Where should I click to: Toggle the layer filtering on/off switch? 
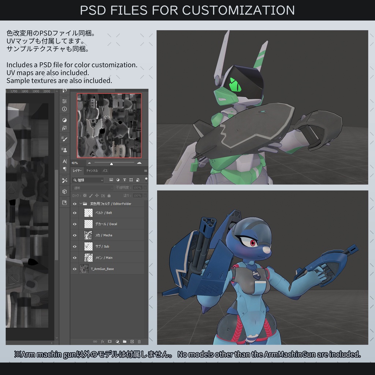tap(146, 179)
